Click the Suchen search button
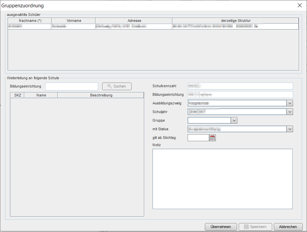The image size is (307, 232). 117,86
